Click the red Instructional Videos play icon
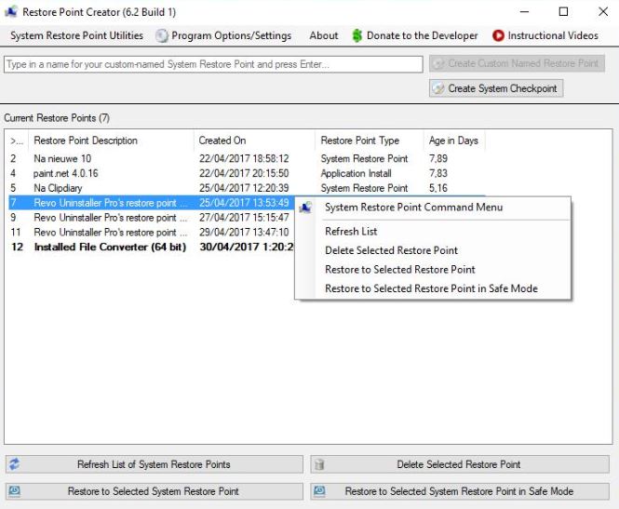This screenshot has width=619, height=509. pos(498,35)
